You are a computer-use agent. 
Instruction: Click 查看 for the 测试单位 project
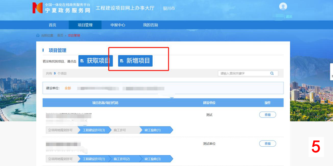[267, 144]
